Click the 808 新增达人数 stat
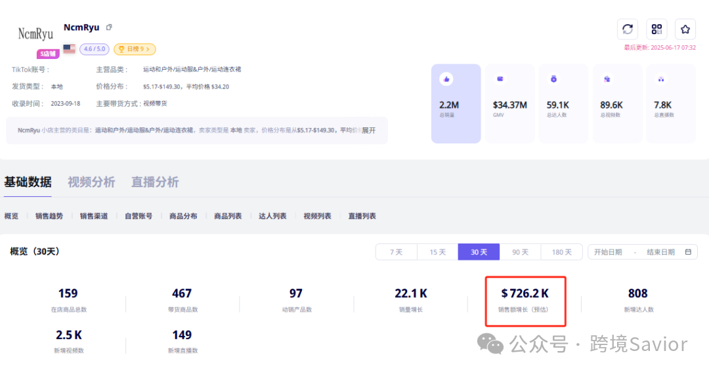This screenshot has width=709, height=372. (638, 300)
